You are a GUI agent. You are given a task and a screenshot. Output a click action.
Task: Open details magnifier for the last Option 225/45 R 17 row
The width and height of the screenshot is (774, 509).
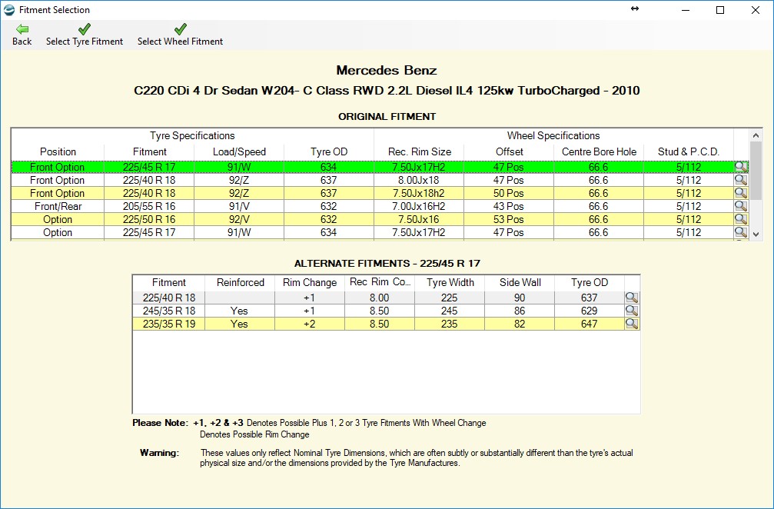click(741, 232)
